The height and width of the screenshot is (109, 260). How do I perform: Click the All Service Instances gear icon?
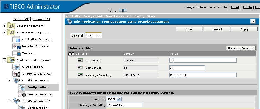pyautogui.click(x=16, y=74)
